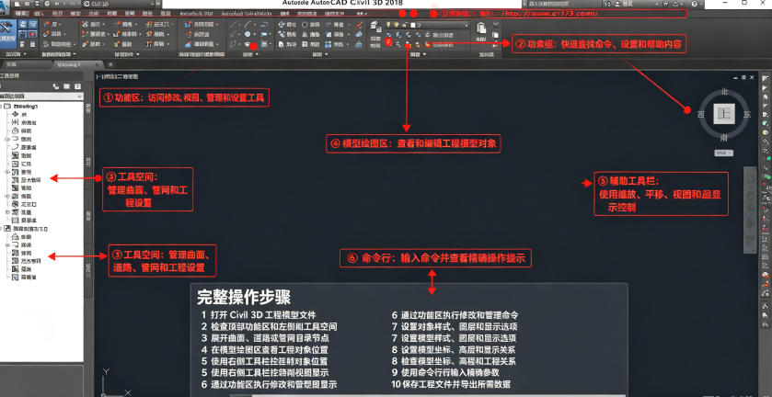Click the search input field in the title bar
Viewport: 772px width, 397px height.
click(561, 4)
